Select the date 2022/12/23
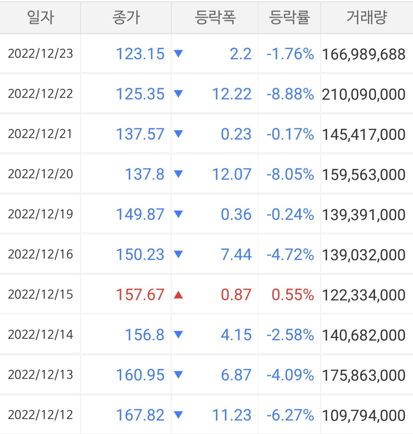The height and width of the screenshot is (434, 413). pos(41,53)
